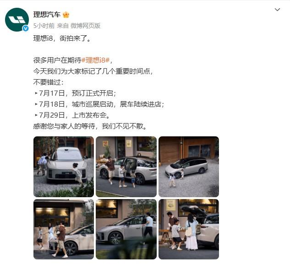Open photo of family loading the trunk
Screen dimensions: 290x264
point(189,229)
